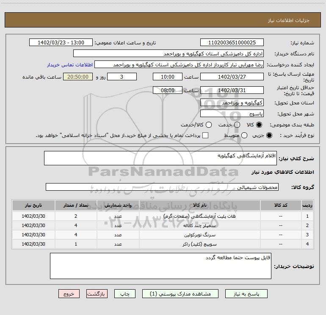Click date 1402/03/30 in the سرنگ توبرکولین row
The image size is (326, 315).
[x=33, y=235]
